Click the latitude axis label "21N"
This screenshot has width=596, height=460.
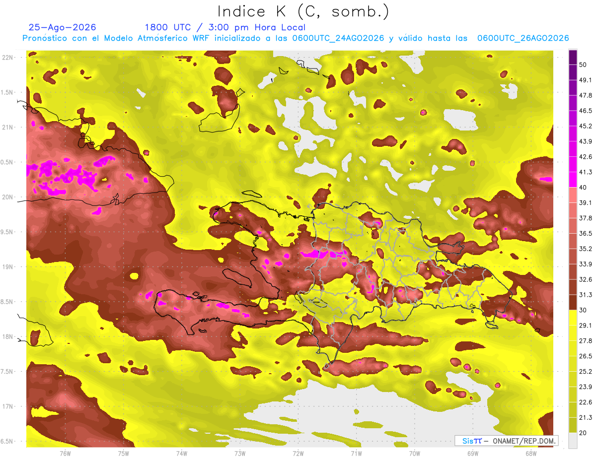coord(8,127)
